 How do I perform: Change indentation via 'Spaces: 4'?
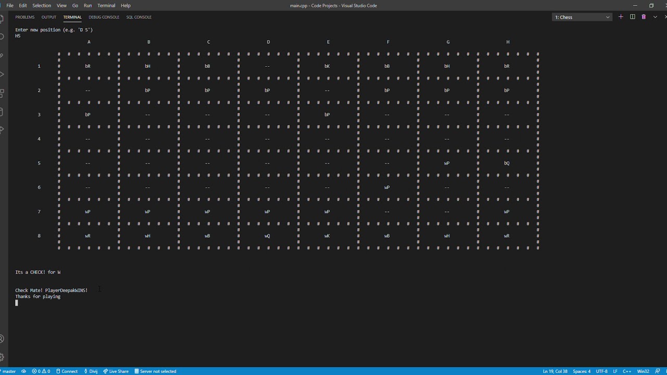[582, 371]
